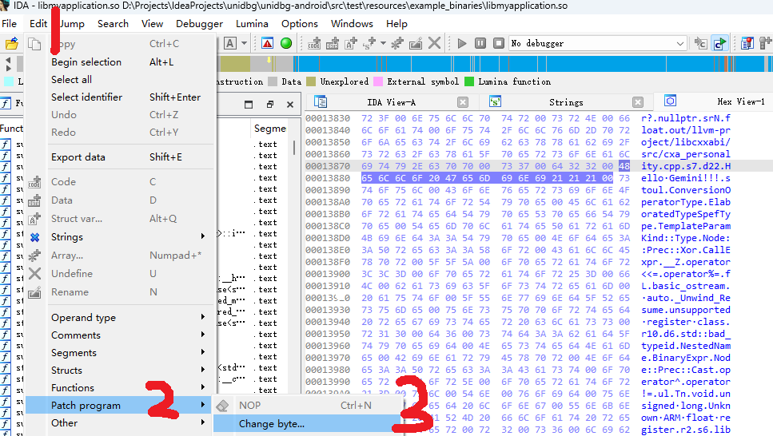Image resolution: width=773 pixels, height=436 pixels.
Task: Click the Convert to data toolbar icon
Action: click(333, 43)
